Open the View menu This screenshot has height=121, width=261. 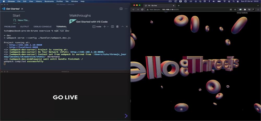(31, 1)
